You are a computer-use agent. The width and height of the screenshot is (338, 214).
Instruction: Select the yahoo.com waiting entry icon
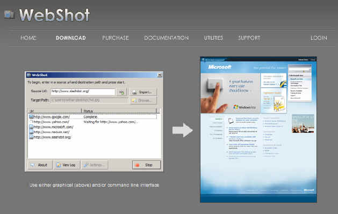(x=31, y=122)
